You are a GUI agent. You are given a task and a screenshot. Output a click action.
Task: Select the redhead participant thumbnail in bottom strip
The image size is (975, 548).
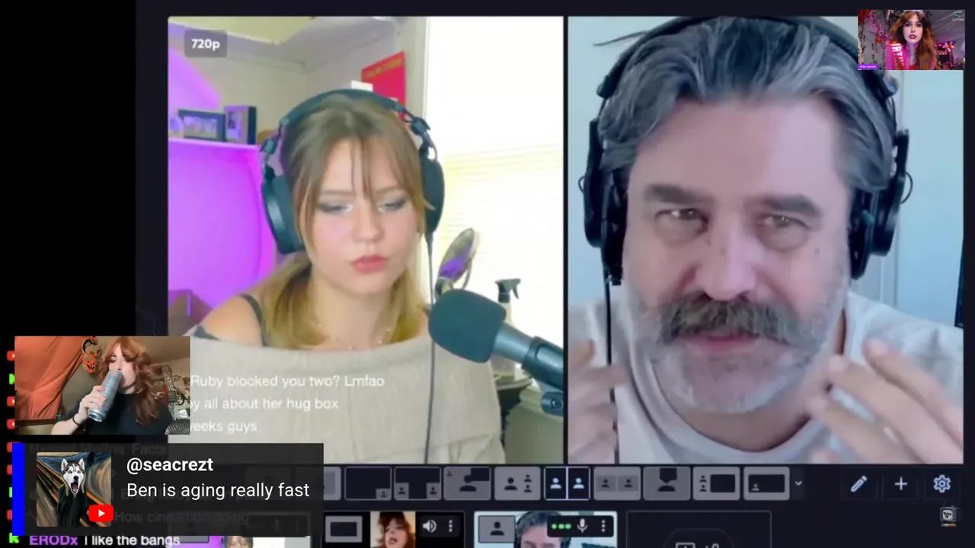(392, 530)
